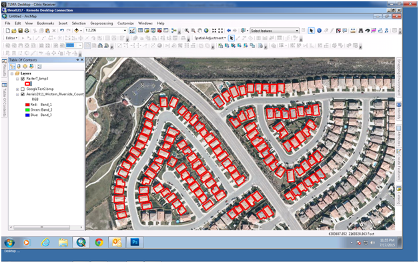Screen dimensions: 419x263
Task: Open the Customize menu
Action: [125, 23]
